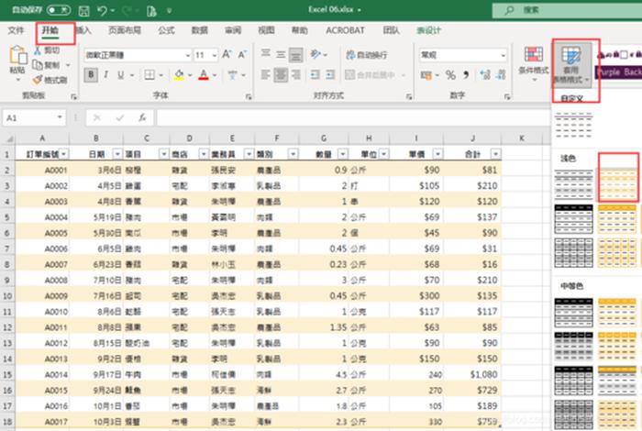Apply italic formatting
Image resolution: width=642 pixels, height=431 pixels.
106,74
